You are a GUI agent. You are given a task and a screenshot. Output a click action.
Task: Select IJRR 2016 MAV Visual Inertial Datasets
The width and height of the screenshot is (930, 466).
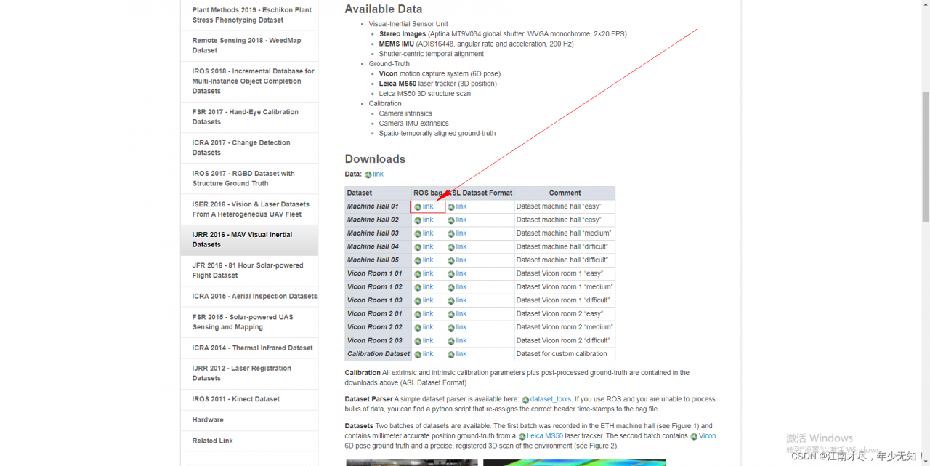coord(249,240)
